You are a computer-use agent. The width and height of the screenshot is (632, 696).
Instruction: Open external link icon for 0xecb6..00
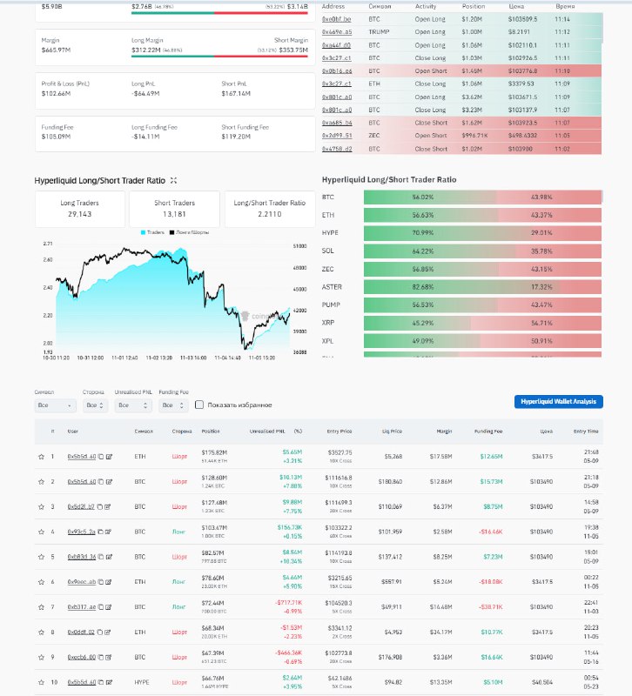point(109,657)
